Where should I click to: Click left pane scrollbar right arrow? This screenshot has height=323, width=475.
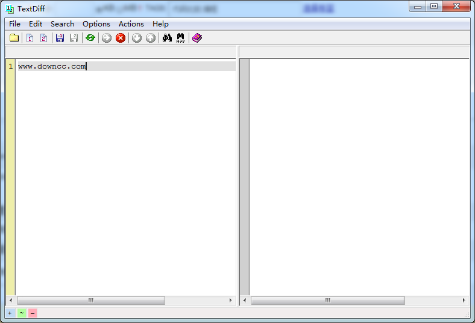230,300
